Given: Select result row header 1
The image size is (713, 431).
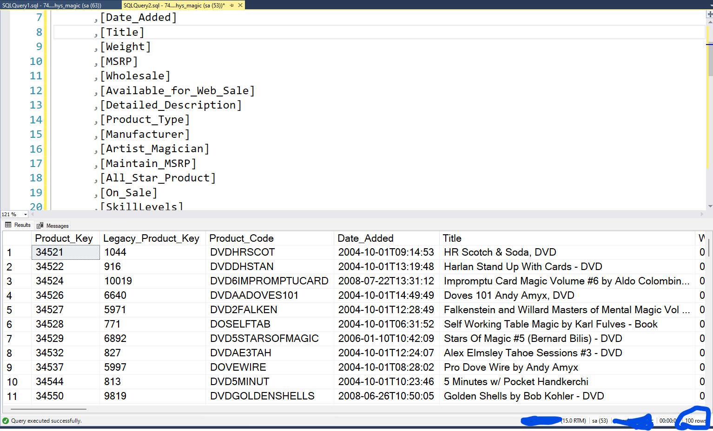Looking at the screenshot, I should tap(17, 252).
